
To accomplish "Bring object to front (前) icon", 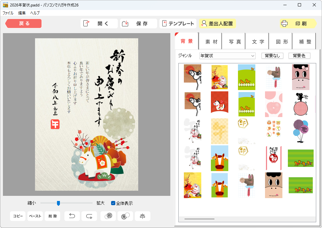I will point(108,216).
